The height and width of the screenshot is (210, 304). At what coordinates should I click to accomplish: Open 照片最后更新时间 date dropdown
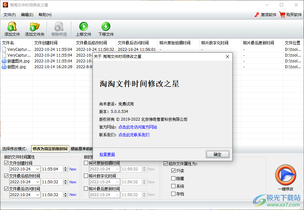(x=117, y=195)
